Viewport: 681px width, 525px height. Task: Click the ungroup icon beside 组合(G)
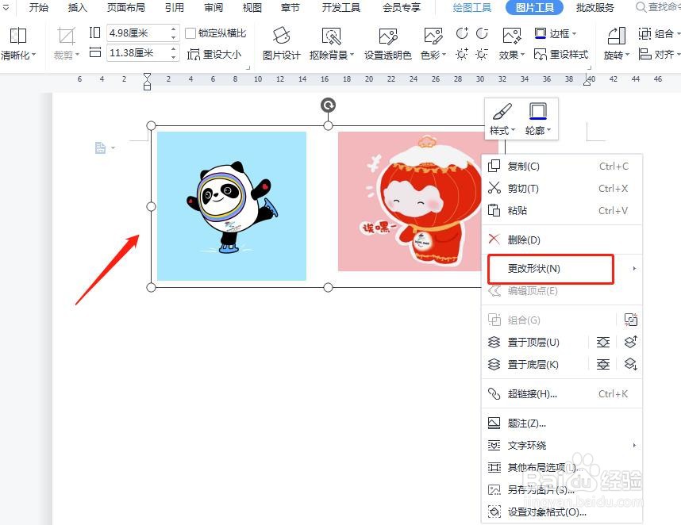click(631, 320)
